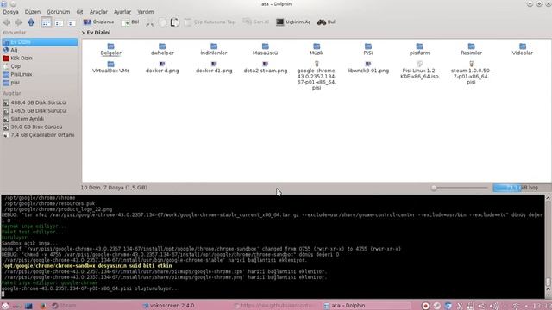Click status text '10 Dizin, 7 Dosya'
Image resolution: width=552 pixels, height=310 pixels.
click(x=114, y=188)
